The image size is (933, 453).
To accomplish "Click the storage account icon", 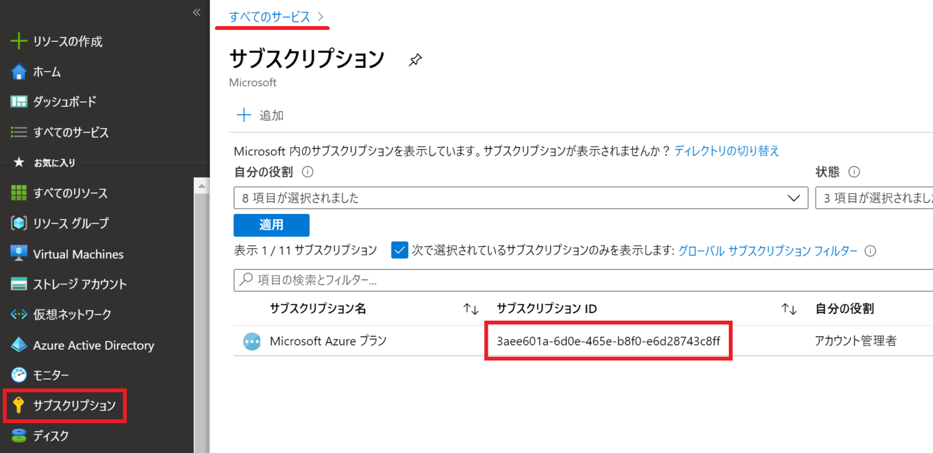I will [x=19, y=284].
